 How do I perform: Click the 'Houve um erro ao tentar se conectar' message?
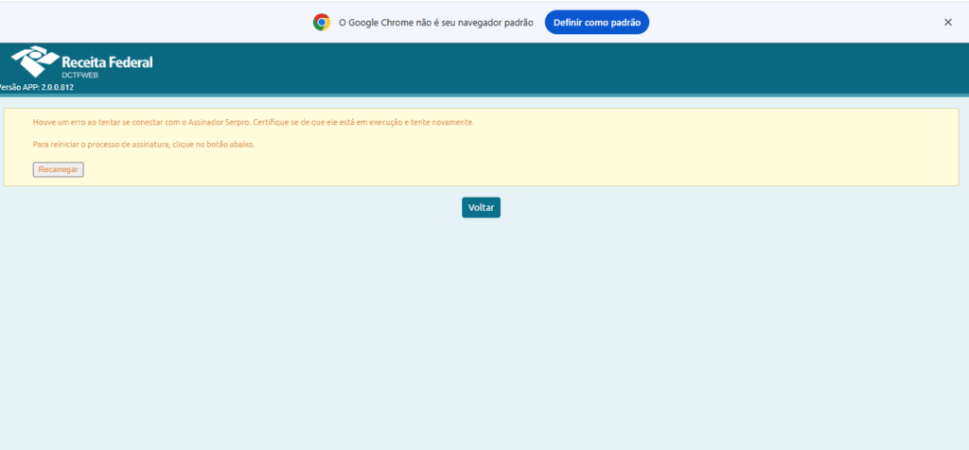tap(254, 122)
